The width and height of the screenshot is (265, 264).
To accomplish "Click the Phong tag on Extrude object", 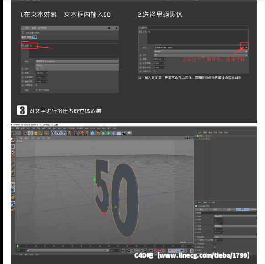I will pos(212,136).
